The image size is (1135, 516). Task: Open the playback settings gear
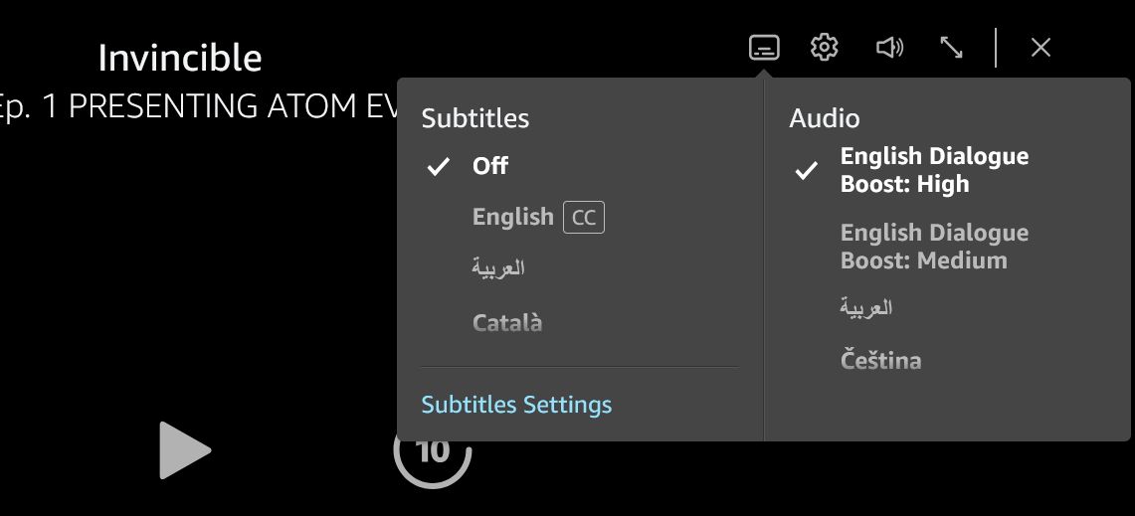tap(824, 47)
